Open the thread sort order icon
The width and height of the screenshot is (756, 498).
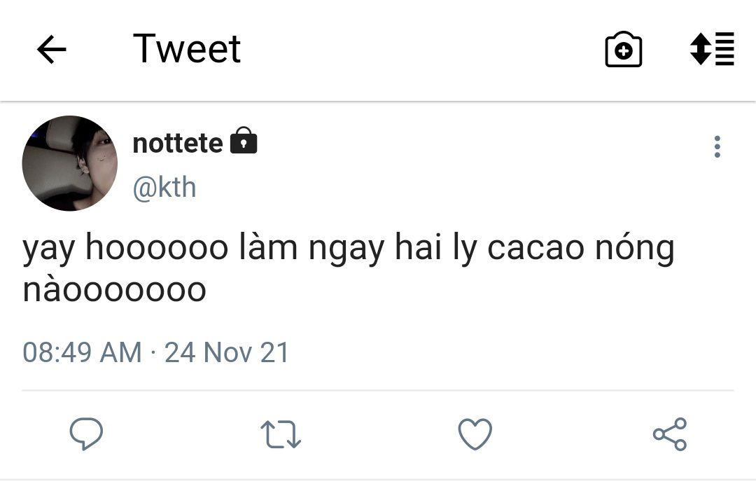point(712,49)
